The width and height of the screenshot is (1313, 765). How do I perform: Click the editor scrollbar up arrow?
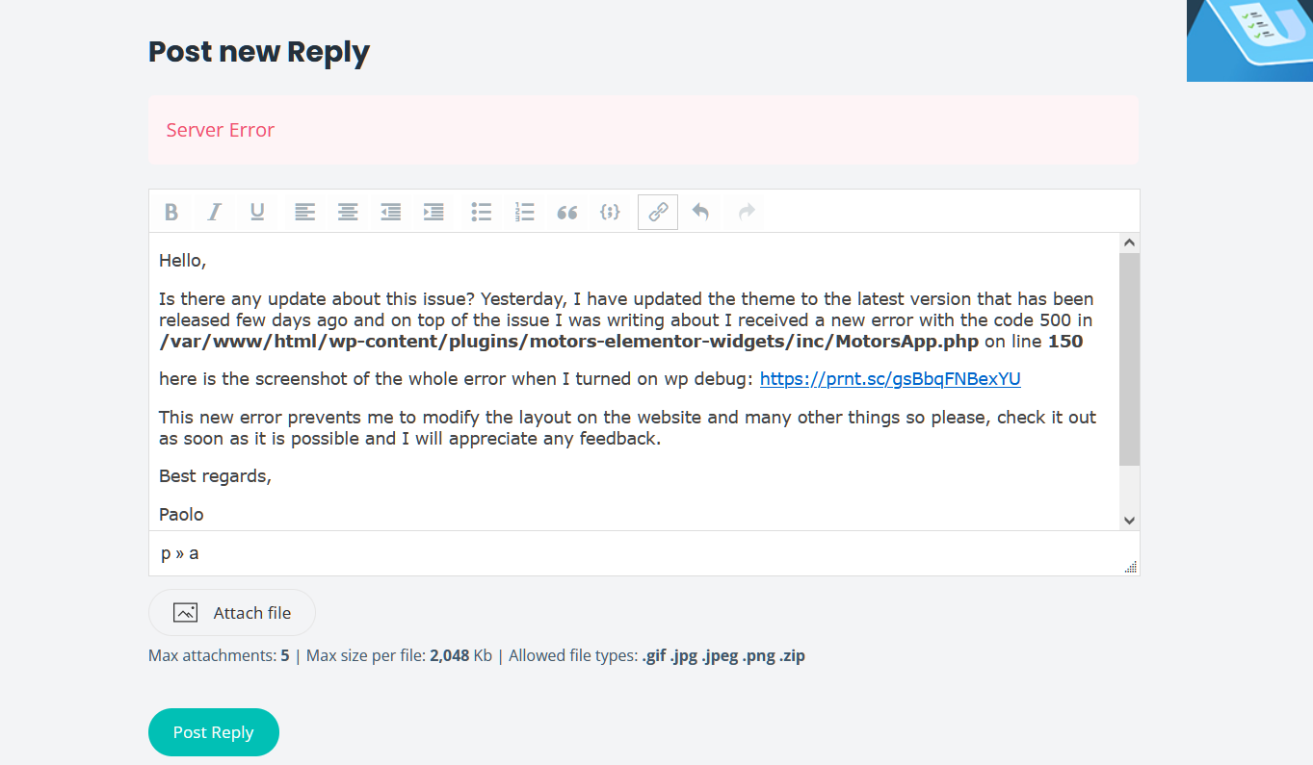[x=1129, y=243]
